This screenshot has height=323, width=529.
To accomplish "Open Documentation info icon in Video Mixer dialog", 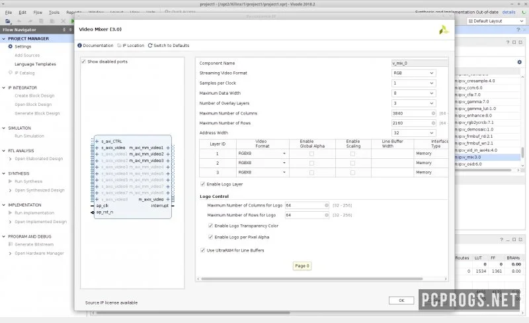I will 79,45.
